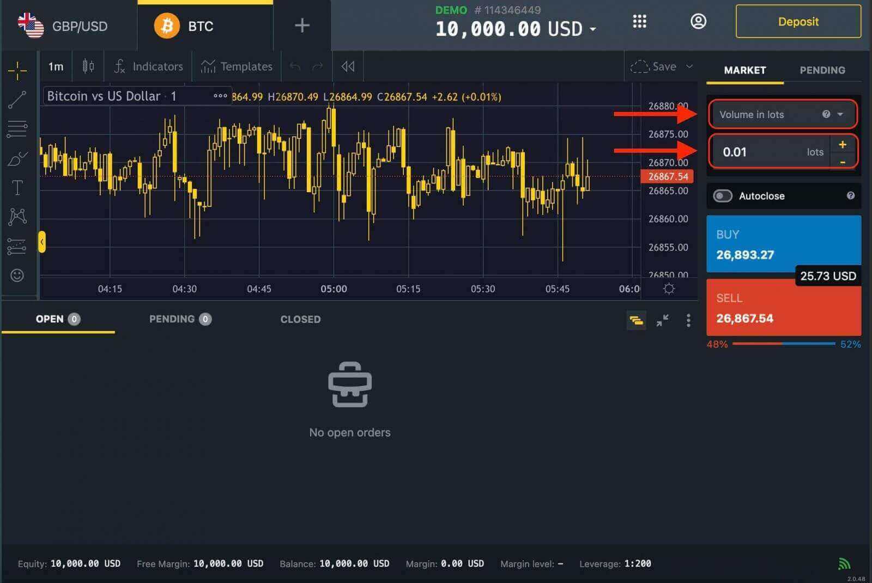The width and height of the screenshot is (872, 583).
Task: Open the user profile icon
Action: coord(698,22)
